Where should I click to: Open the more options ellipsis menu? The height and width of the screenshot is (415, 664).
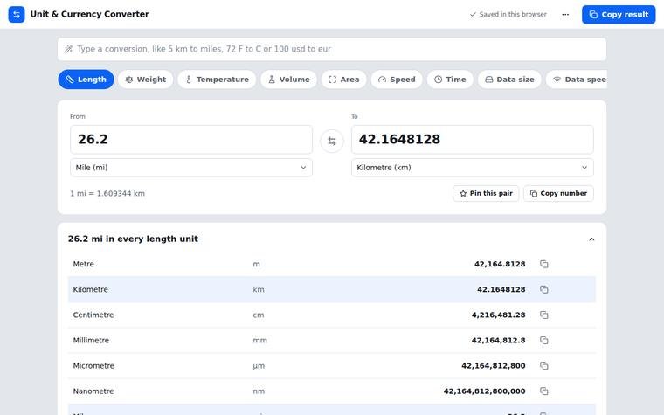[565, 14]
